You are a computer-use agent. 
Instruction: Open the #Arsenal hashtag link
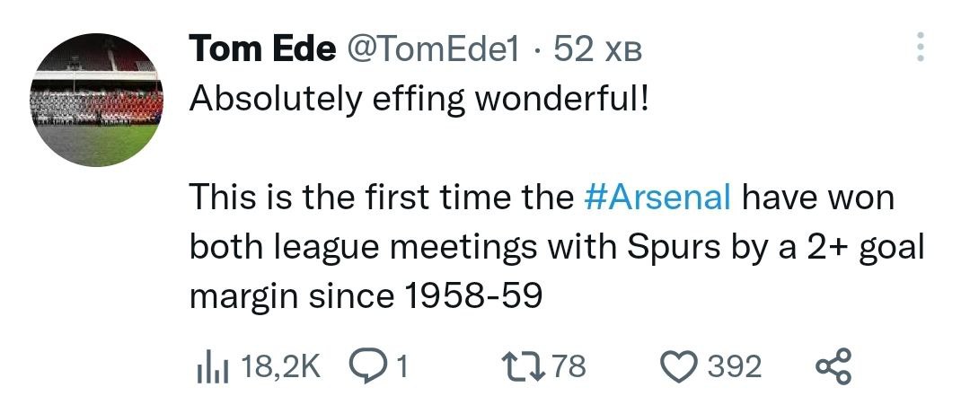[657, 198]
